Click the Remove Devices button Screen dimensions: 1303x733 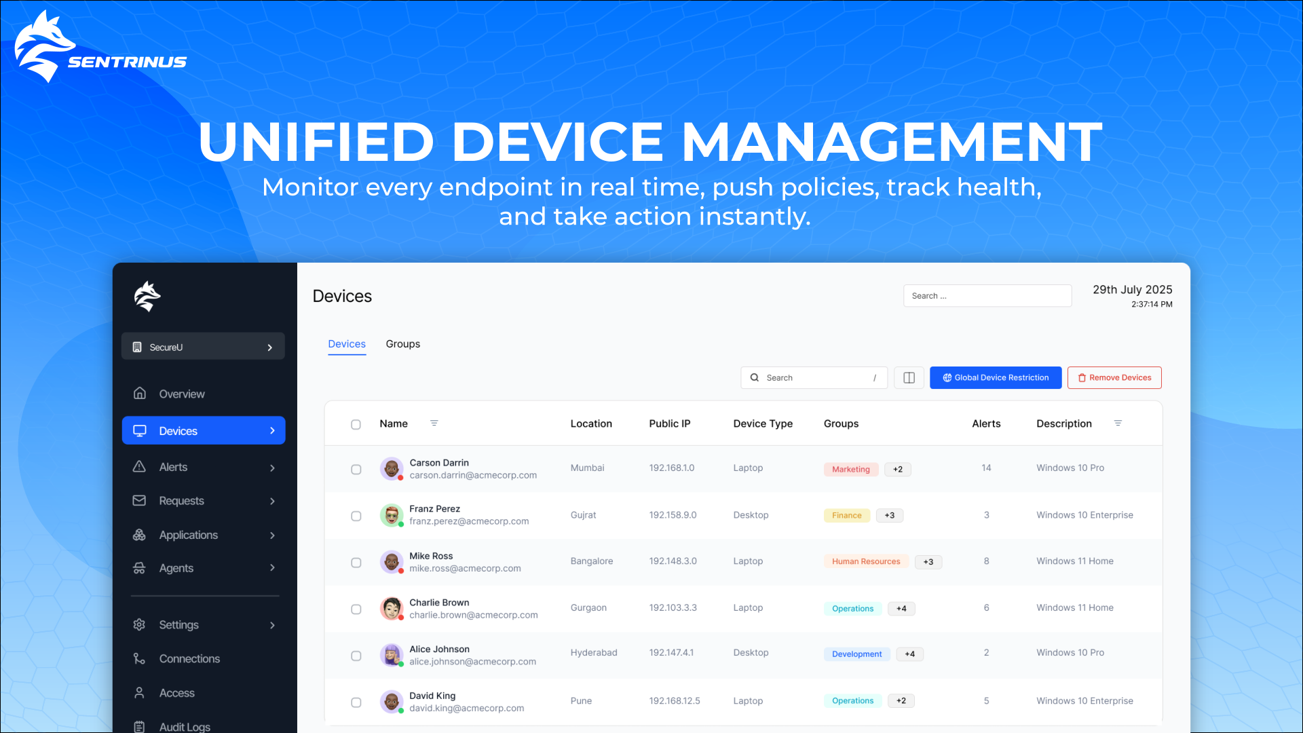point(1114,377)
